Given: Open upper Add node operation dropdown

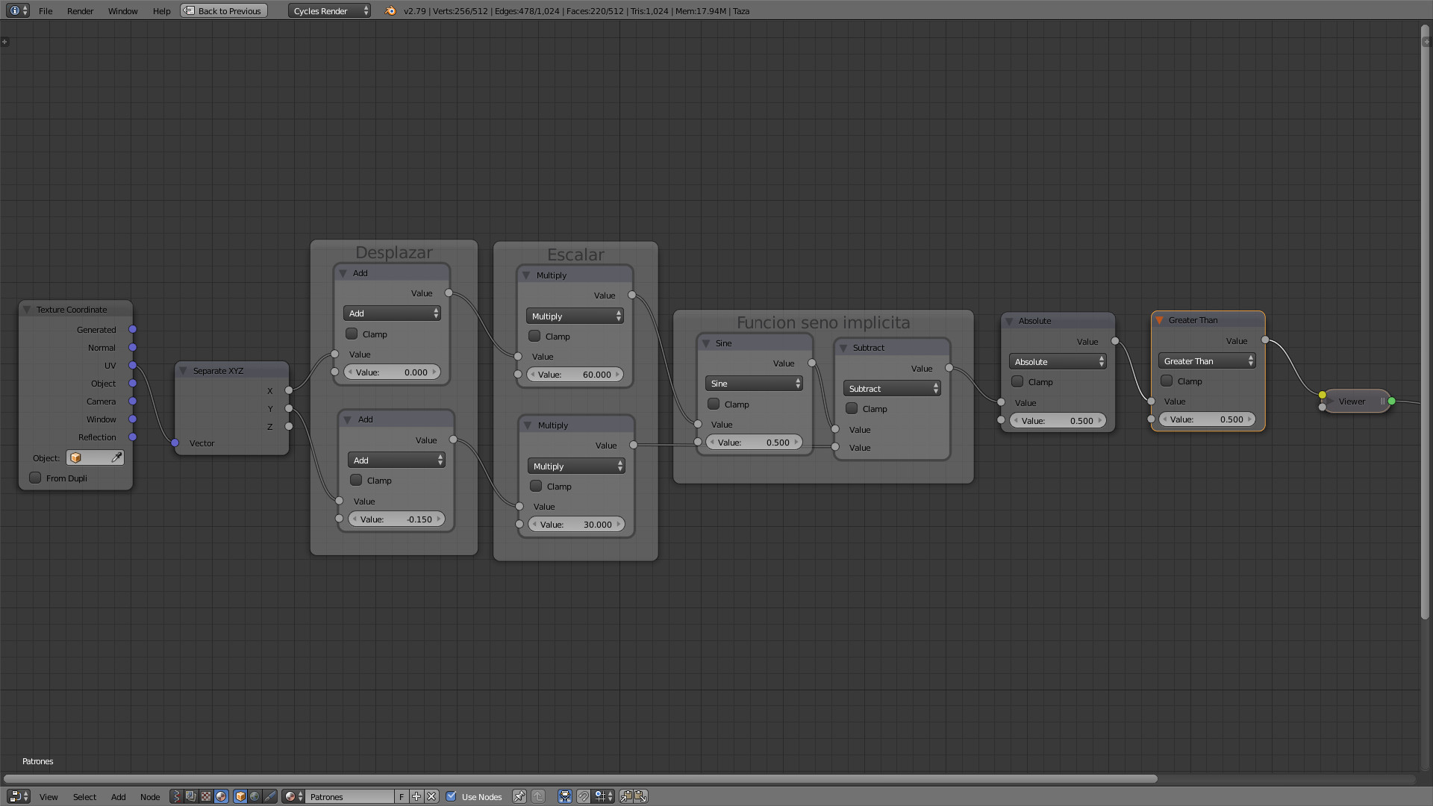Looking at the screenshot, I should (x=392, y=313).
